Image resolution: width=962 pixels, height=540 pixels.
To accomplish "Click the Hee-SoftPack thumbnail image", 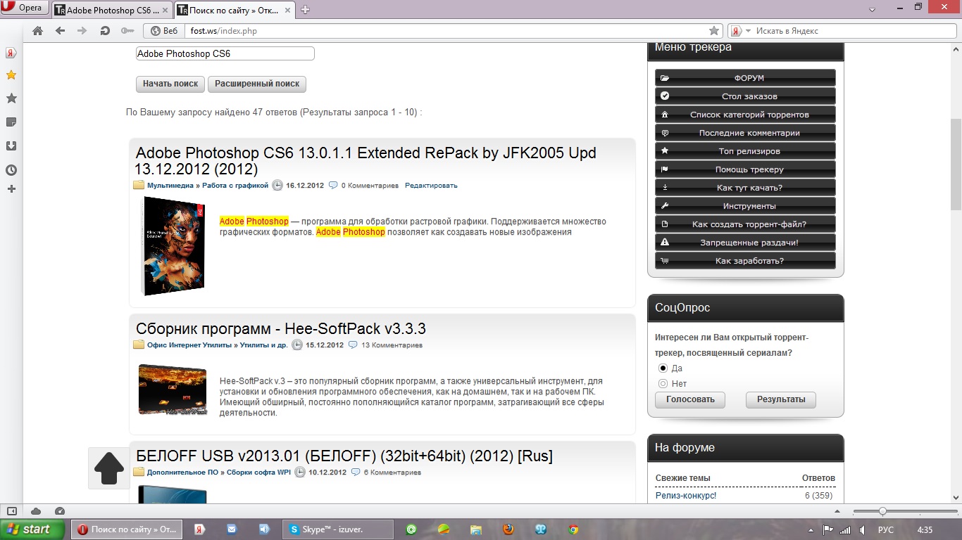I will (173, 390).
